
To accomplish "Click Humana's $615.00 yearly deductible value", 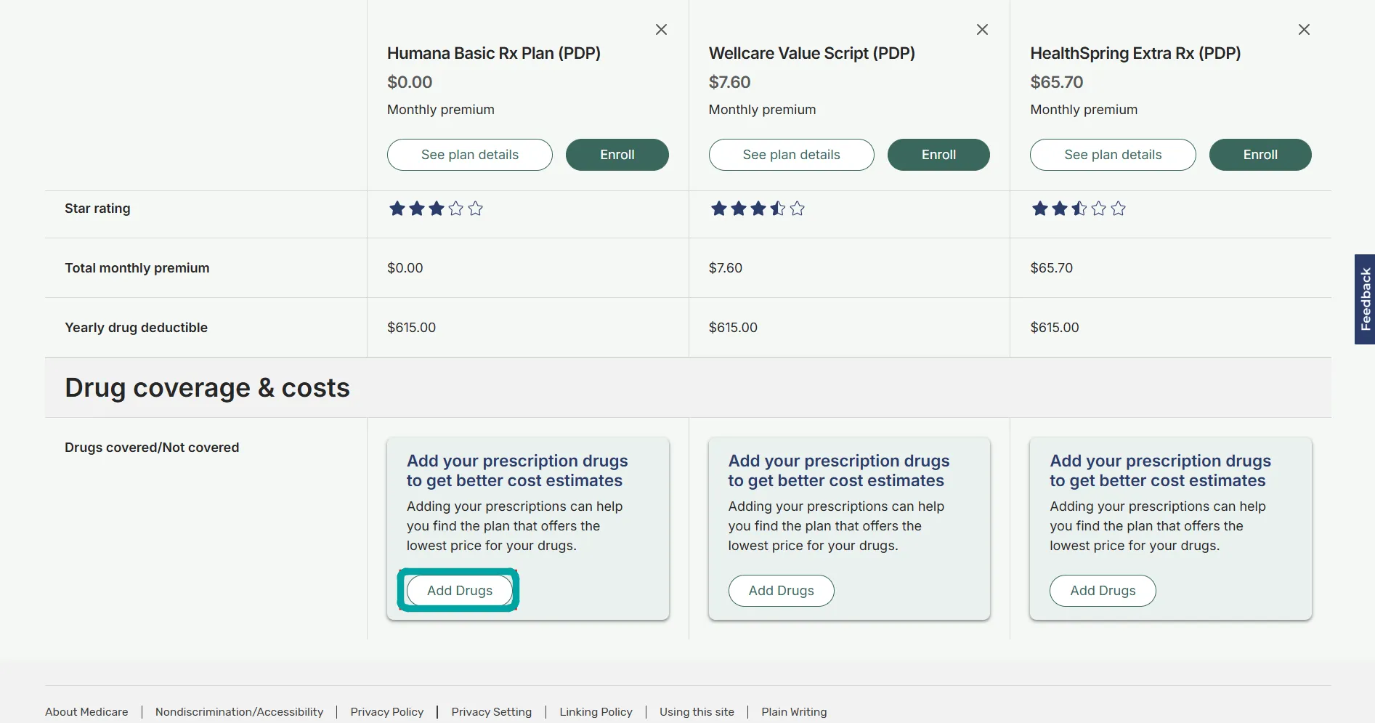I will pos(411,328).
